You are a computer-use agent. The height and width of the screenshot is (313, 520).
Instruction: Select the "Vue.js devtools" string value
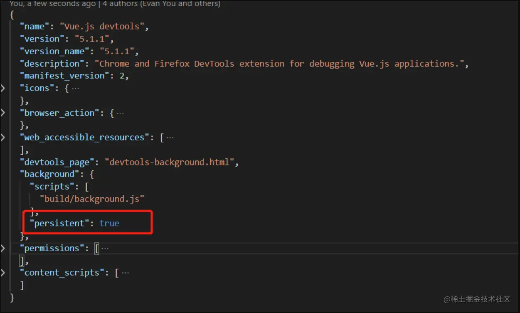point(102,27)
